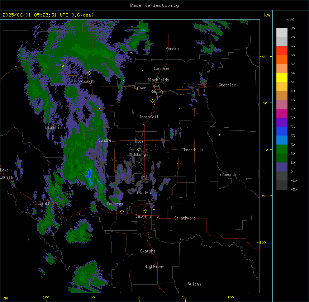This screenshot has width=309, height=302.
Task: Click the asterisk marker above the Limestone label
Action: click(x=55, y=124)
